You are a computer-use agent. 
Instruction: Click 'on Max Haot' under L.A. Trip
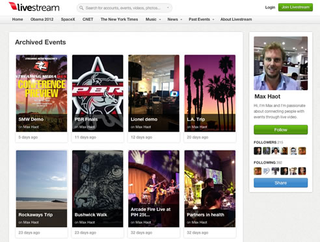[x=197, y=127]
